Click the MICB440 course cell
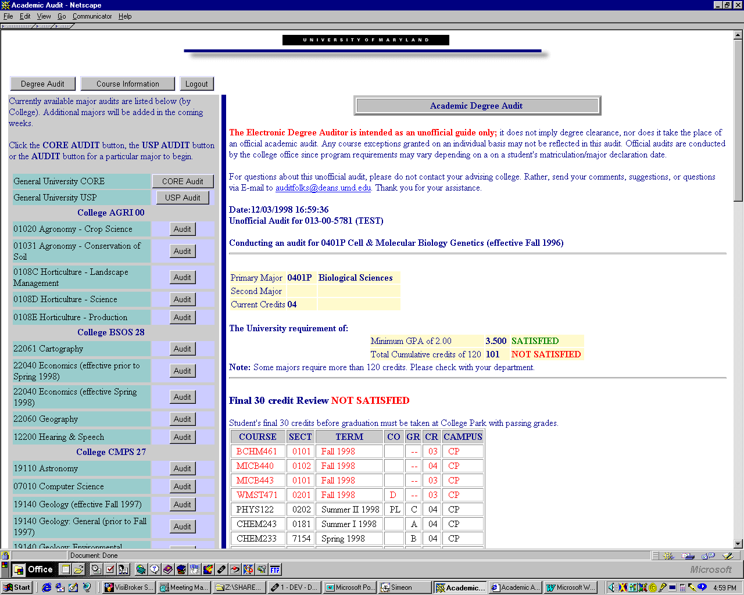This screenshot has height=595, width=744. 257,466
